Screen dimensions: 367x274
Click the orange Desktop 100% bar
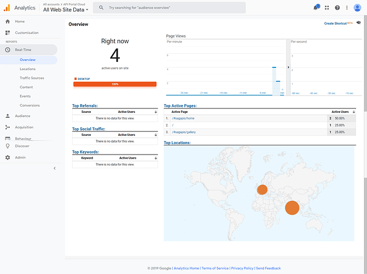[x=115, y=84]
